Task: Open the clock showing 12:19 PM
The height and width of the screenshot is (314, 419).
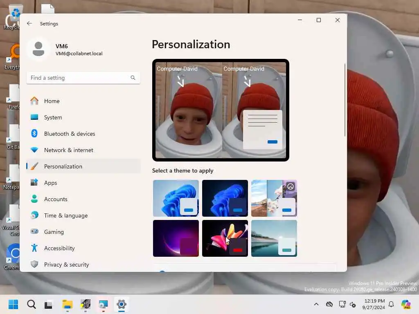Action: 374,304
